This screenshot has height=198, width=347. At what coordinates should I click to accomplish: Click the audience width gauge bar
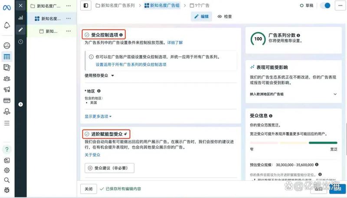click(293, 143)
